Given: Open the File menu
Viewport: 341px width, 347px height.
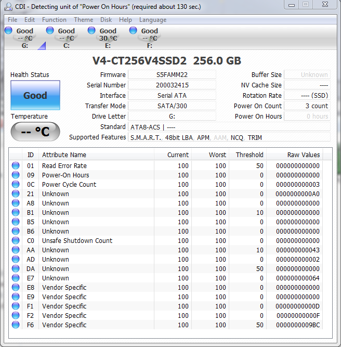Looking at the screenshot, I should pyautogui.click(x=12, y=20).
